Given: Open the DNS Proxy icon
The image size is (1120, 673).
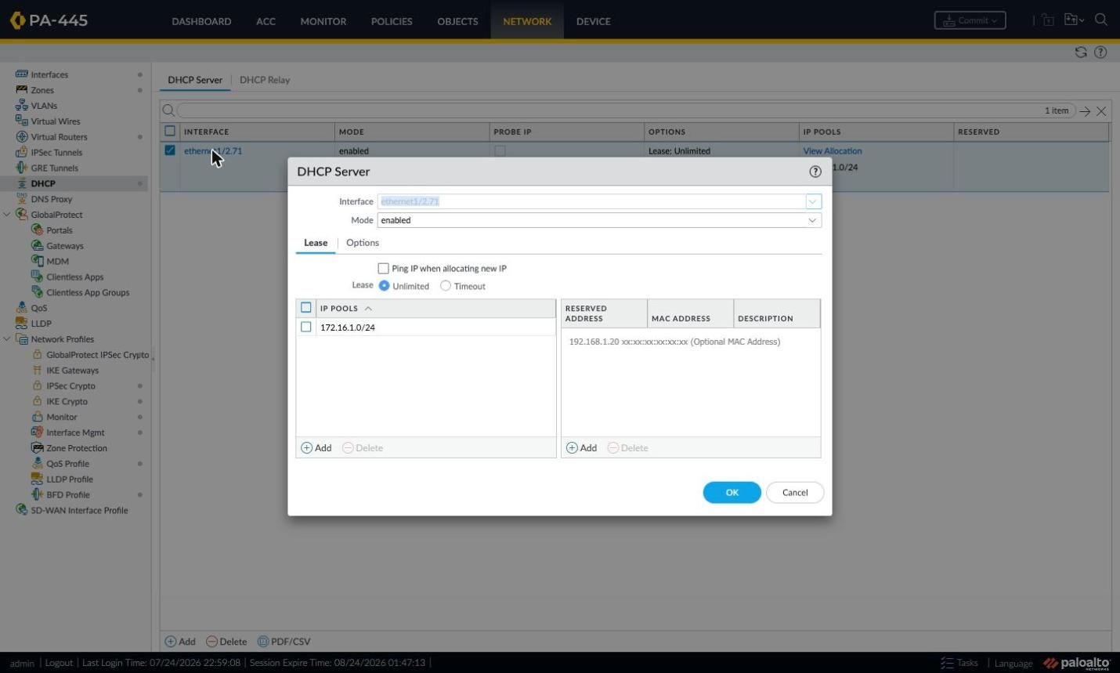Looking at the screenshot, I should (22, 199).
